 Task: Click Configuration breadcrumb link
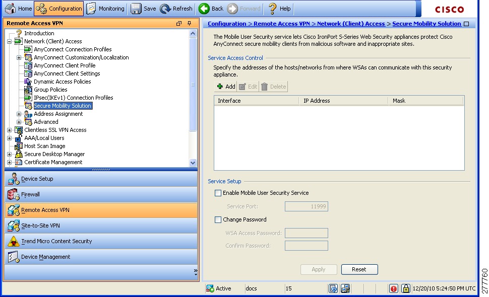[x=227, y=24]
